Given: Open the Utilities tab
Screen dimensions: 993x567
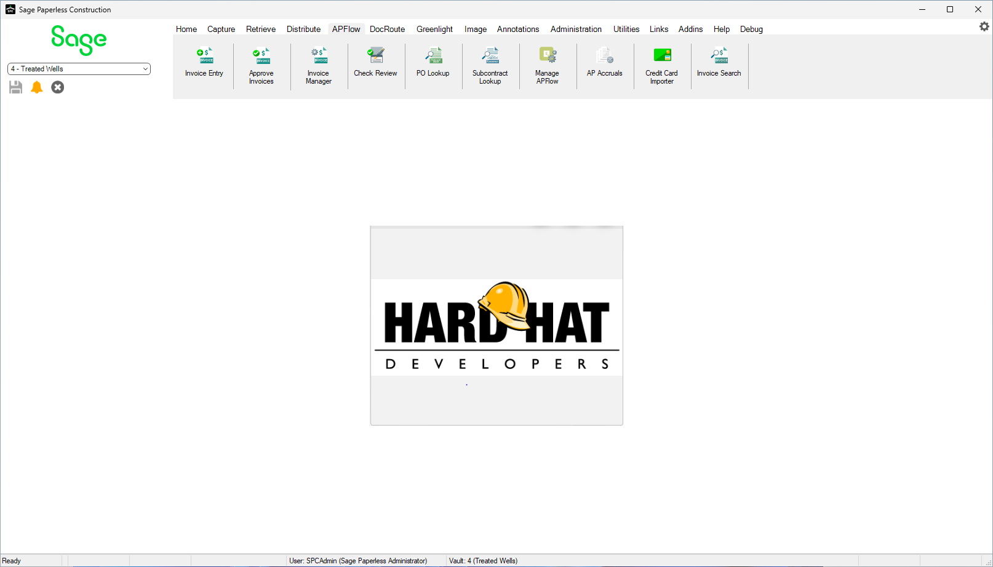Looking at the screenshot, I should coord(626,29).
